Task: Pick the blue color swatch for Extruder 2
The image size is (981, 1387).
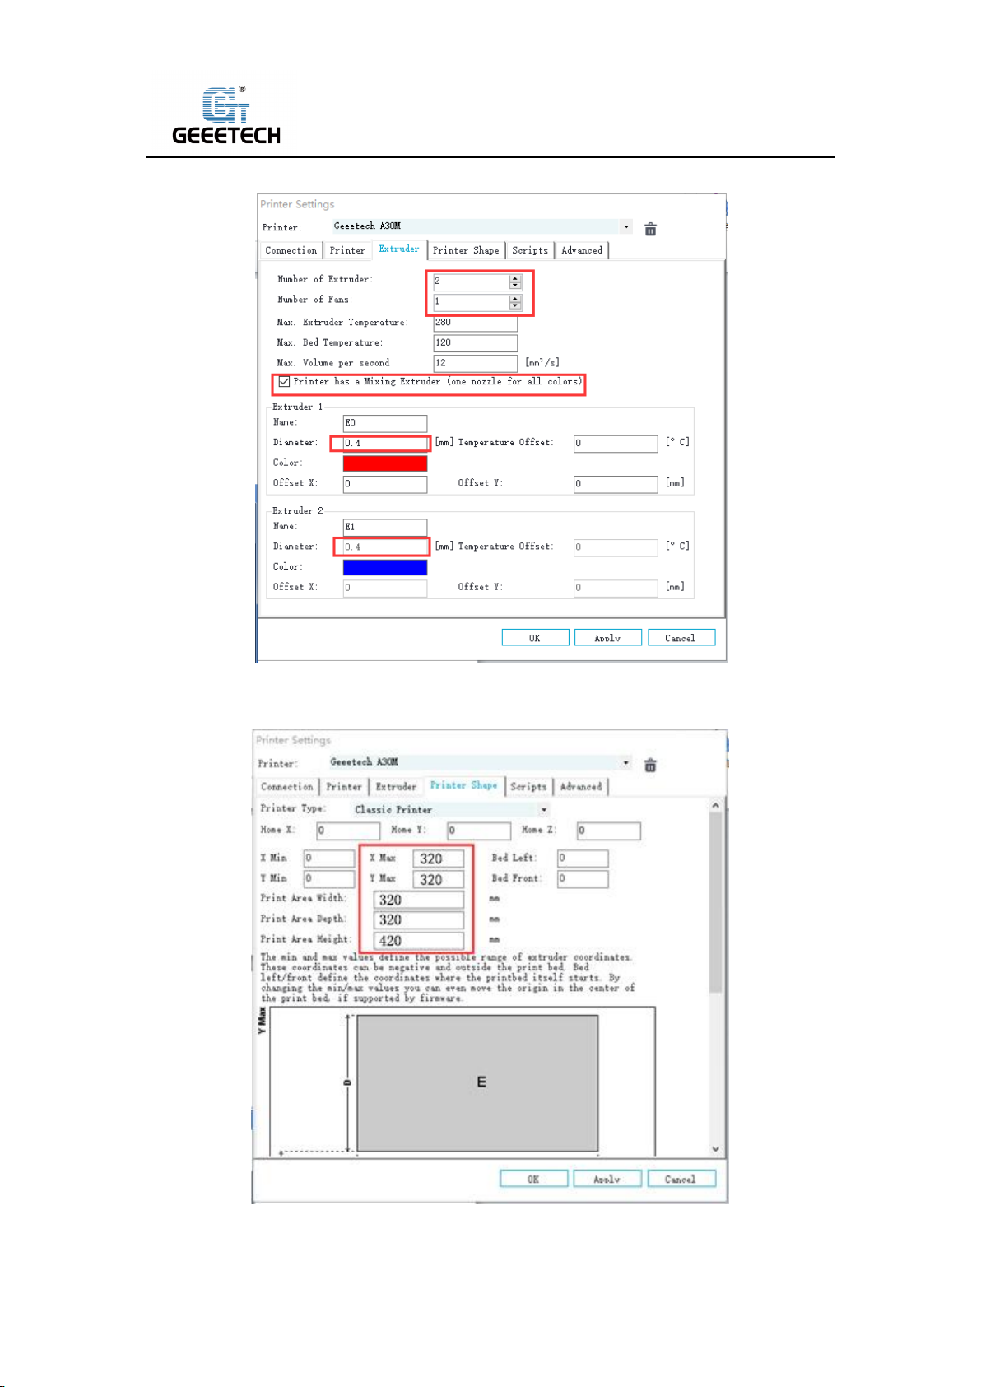Action: pos(385,567)
